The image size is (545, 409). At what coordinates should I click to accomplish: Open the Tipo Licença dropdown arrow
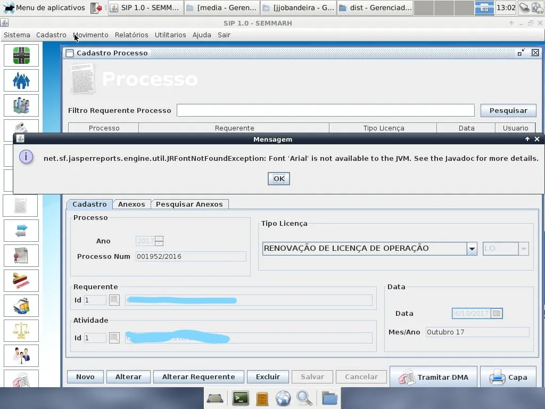pyautogui.click(x=472, y=249)
